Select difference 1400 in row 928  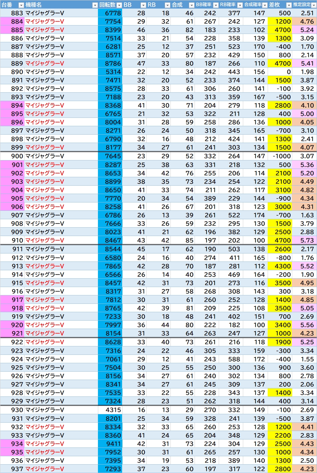pos(280,393)
